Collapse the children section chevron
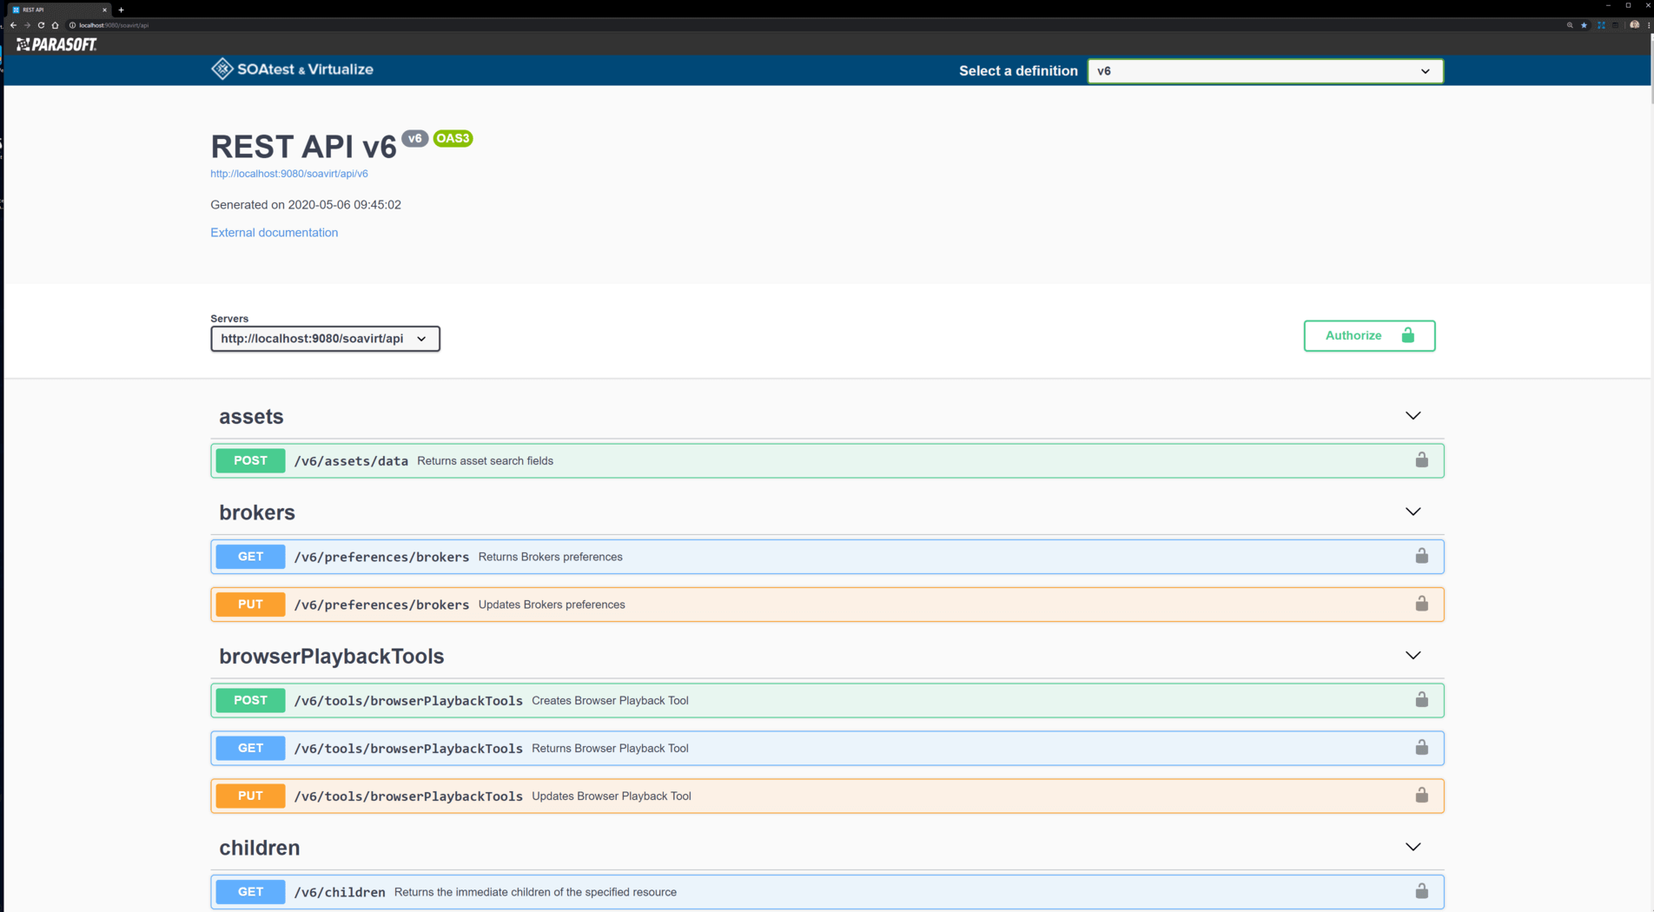Image resolution: width=1654 pixels, height=912 pixels. coord(1413,847)
